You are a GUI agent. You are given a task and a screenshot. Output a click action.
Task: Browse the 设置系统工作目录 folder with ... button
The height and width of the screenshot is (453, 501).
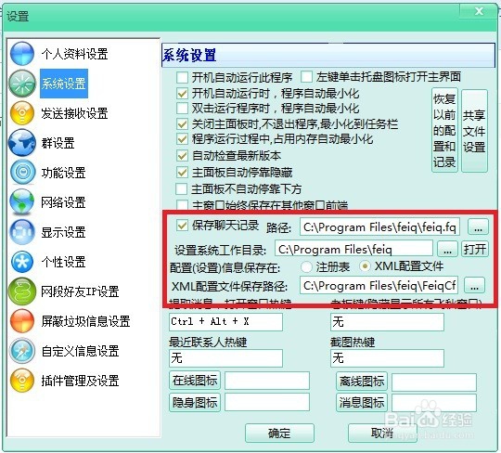coord(447,249)
